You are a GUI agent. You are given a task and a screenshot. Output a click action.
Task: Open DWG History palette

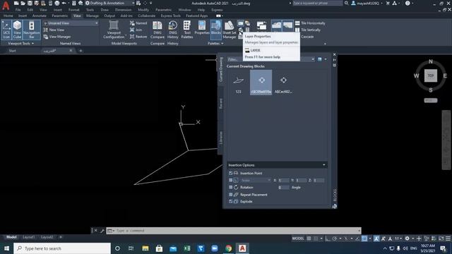coord(172,30)
